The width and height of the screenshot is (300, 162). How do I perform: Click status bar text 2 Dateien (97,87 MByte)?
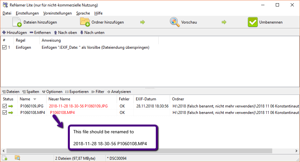(x=75, y=158)
